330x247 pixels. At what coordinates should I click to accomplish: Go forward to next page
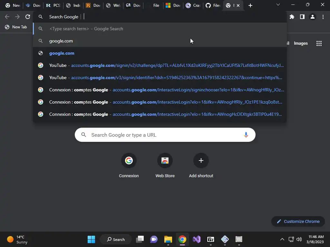17,17
